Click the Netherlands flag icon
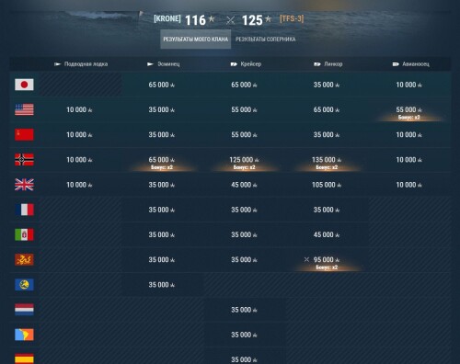Screen dimensions: 460x364 (24, 310)
